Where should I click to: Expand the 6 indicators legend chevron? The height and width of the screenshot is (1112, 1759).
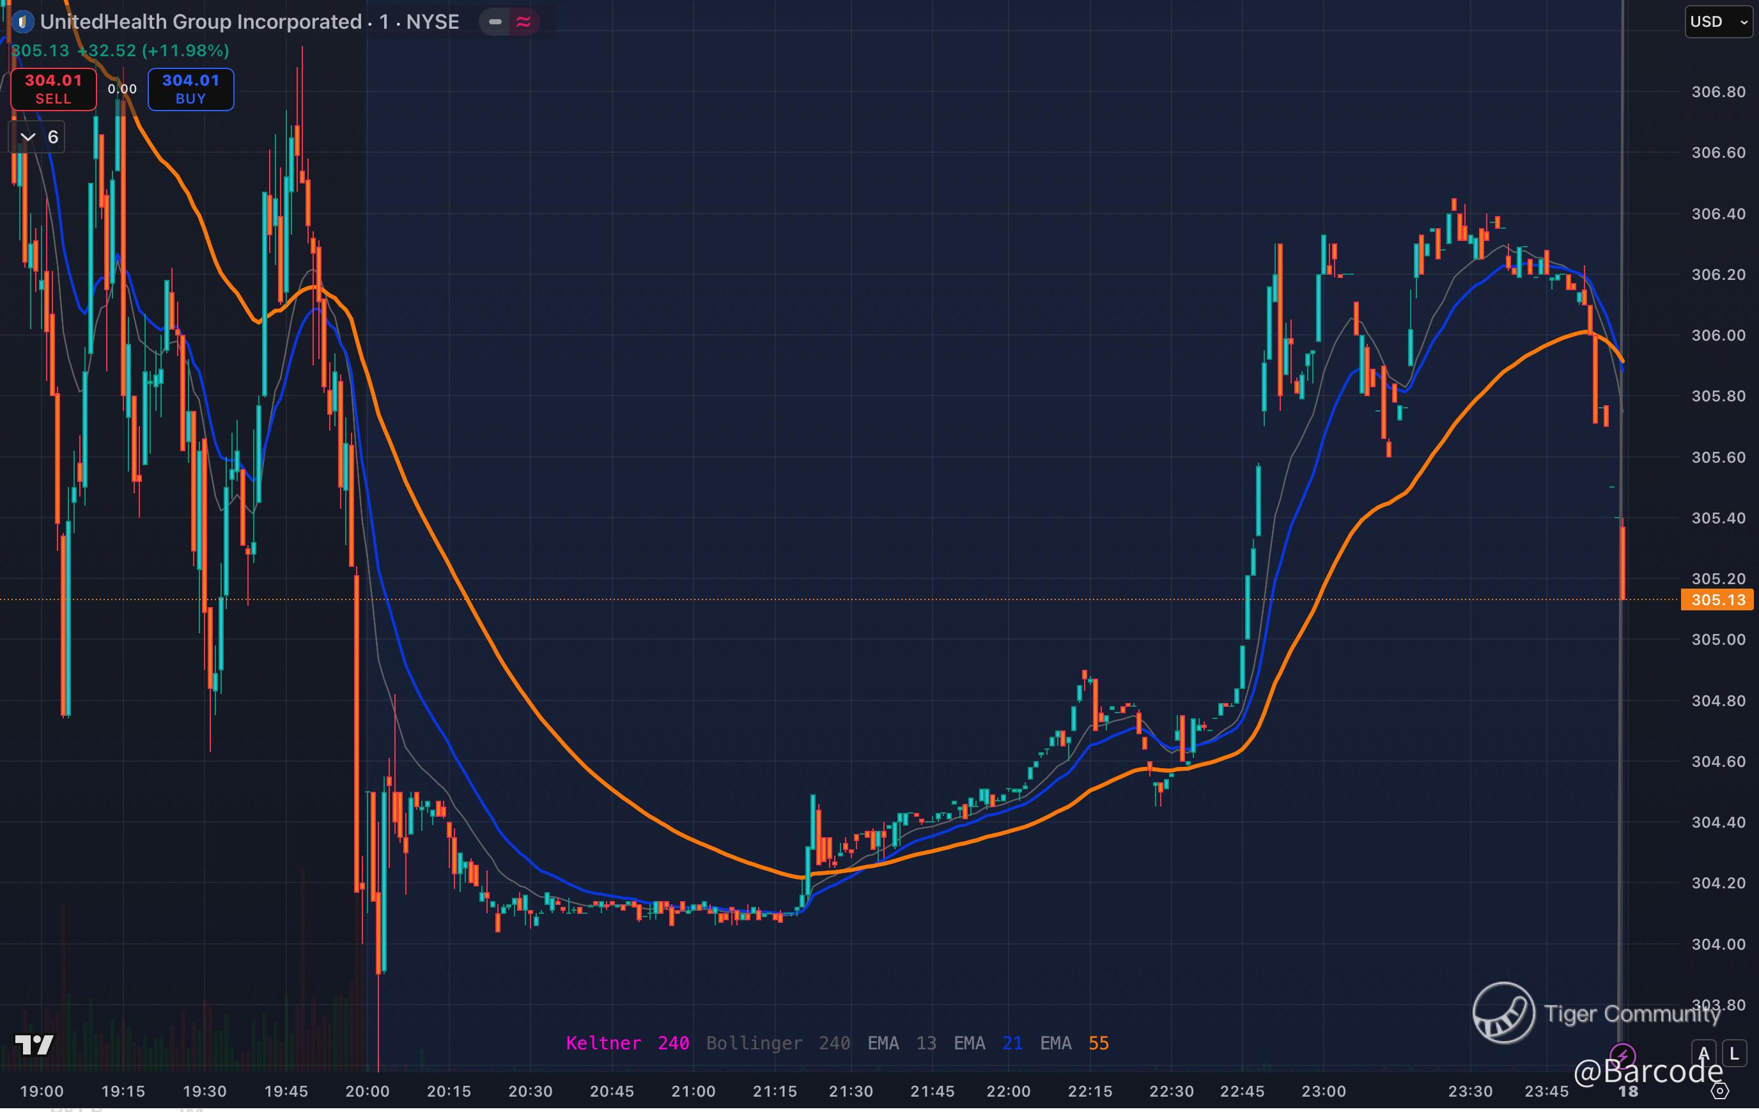[27, 137]
